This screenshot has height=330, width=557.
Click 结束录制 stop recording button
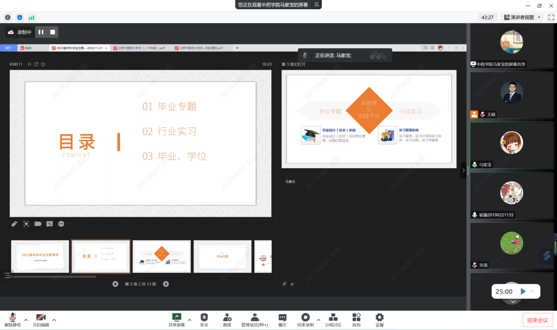(305, 317)
